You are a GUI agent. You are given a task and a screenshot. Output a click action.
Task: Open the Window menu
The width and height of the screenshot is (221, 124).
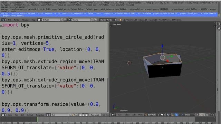25,20
